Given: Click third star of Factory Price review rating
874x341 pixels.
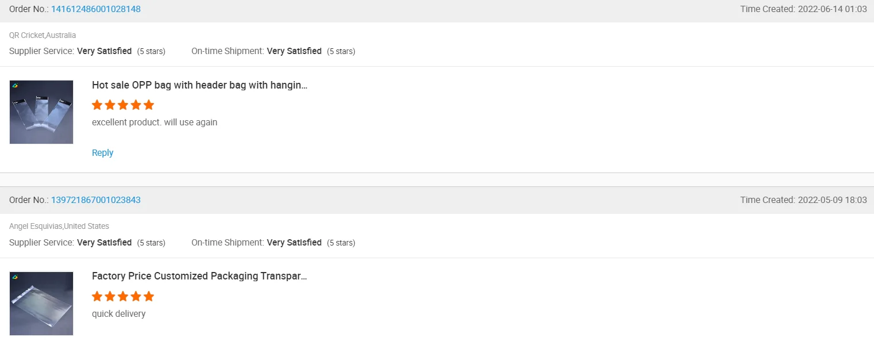Looking at the screenshot, I should (123, 297).
